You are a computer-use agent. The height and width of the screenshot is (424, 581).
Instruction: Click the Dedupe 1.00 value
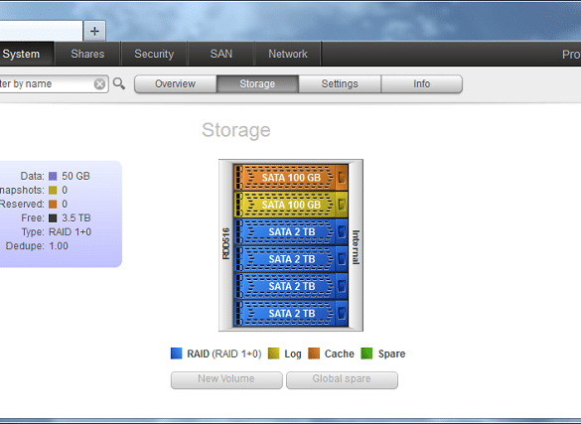pos(59,246)
